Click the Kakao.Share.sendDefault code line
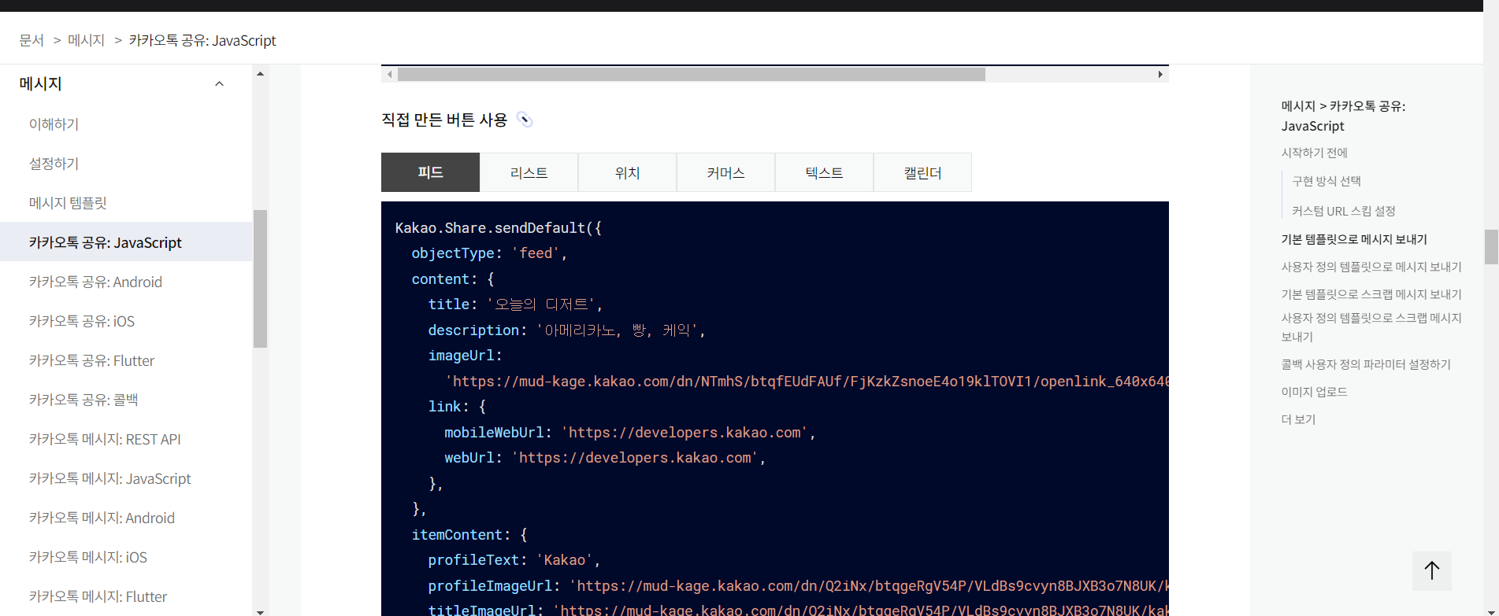1499x616 pixels. [x=498, y=227]
